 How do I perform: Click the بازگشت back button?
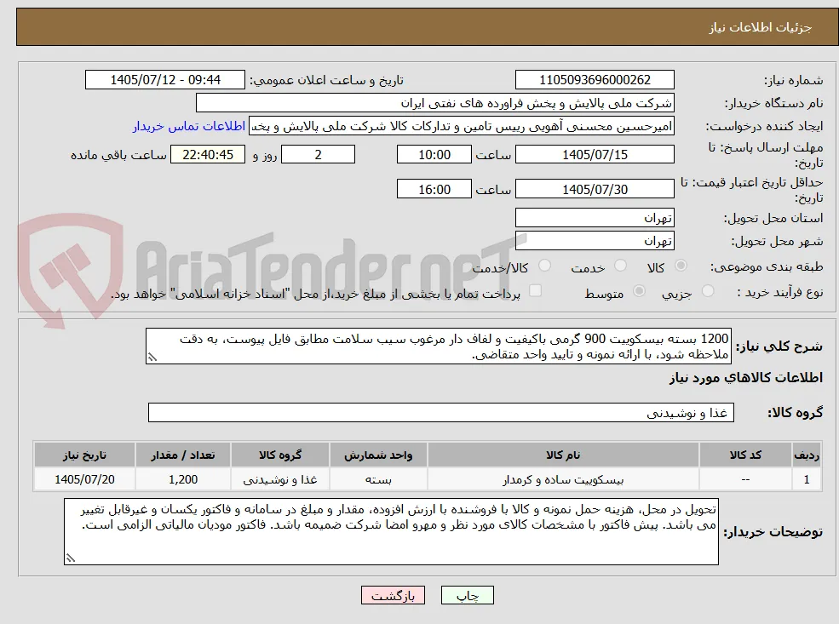pyautogui.click(x=393, y=596)
